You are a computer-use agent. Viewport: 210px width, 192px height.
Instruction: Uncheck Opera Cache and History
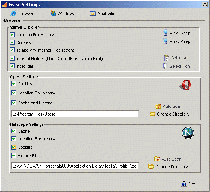pos(14,103)
